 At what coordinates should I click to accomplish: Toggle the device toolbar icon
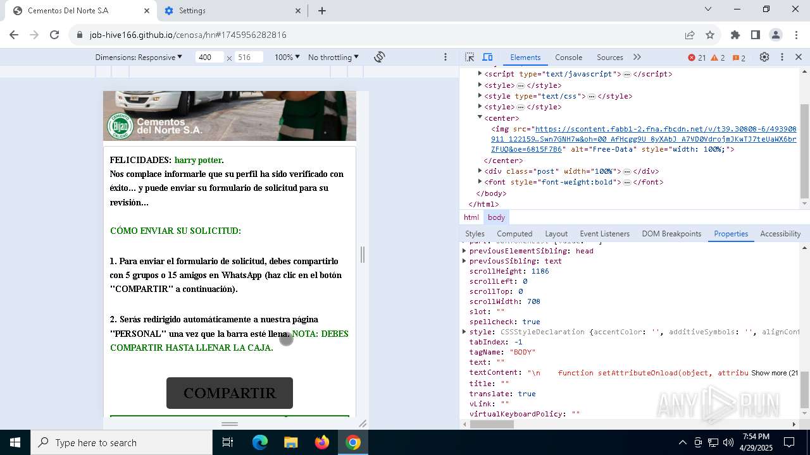[487, 57]
